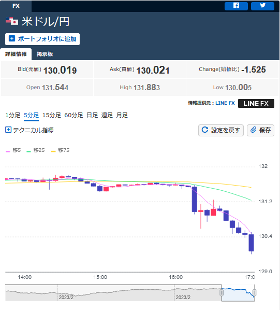Click 16:00 time axis label
Image resolution: width=280 pixels, height=310 pixels.
[175, 277]
